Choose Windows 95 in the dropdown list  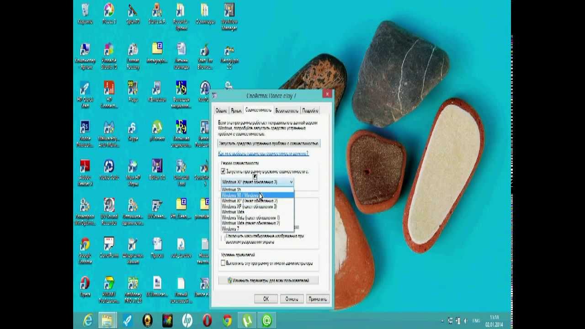click(257, 190)
